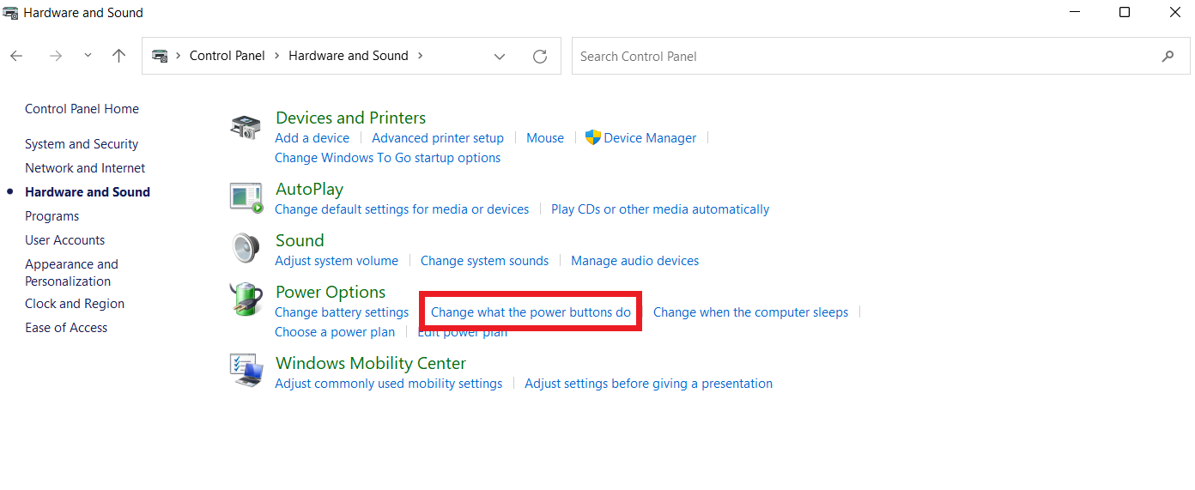Click Adjust system volume
1195x490 pixels.
337,261
